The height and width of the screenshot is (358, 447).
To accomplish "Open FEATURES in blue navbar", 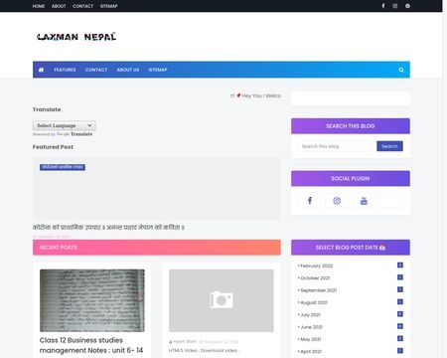I will pos(65,70).
